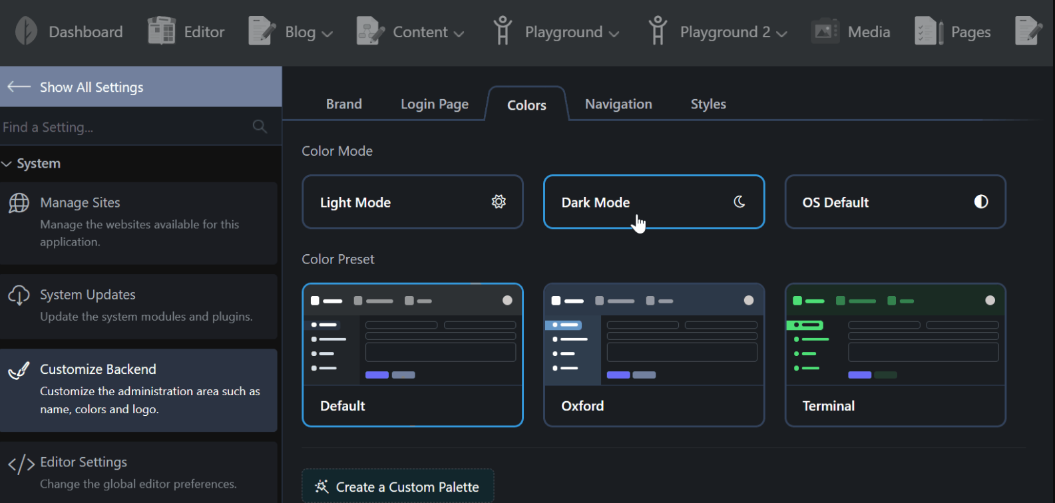Click the code brackets icon for Editor Settings
Image resolution: width=1055 pixels, height=503 pixels.
pyautogui.click(x=21, y=464)
